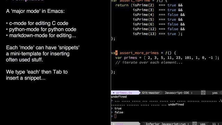Click isPrime(12) call

pos(144,29)
